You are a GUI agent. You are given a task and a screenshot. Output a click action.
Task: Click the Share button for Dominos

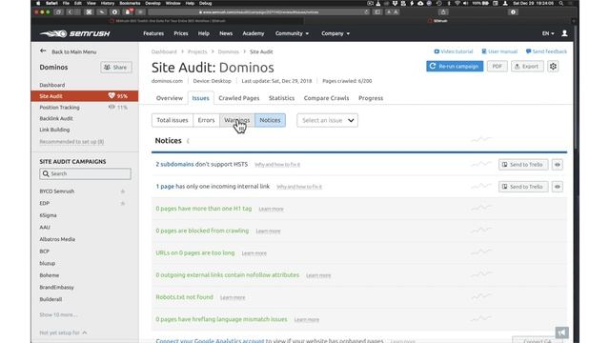(x=116, y=68)
